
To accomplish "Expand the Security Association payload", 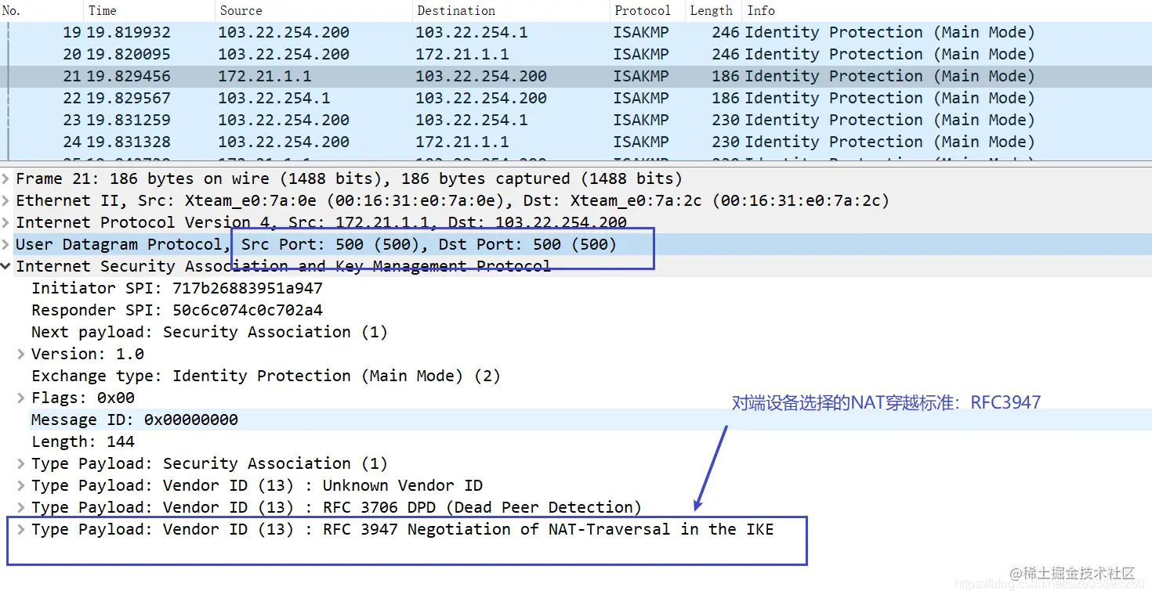I will (22, 463).
